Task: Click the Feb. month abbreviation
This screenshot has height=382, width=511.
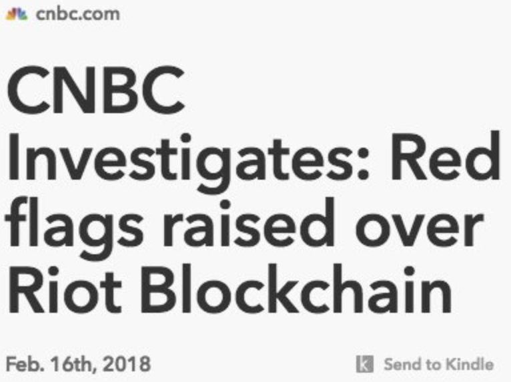Action: (25, 364)
